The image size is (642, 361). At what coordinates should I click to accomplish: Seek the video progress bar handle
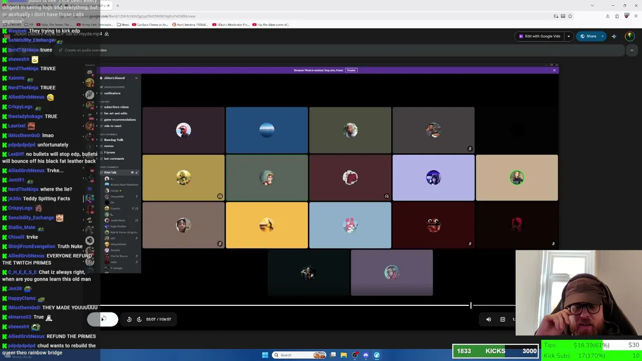tap(470, 305)
